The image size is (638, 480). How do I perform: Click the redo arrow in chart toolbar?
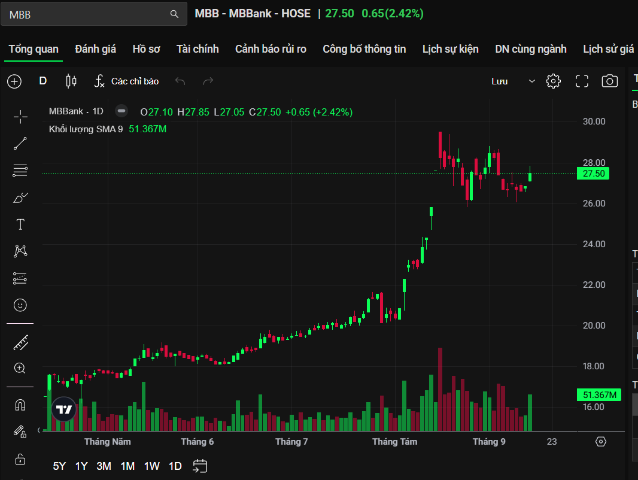(x=208, y=81)
